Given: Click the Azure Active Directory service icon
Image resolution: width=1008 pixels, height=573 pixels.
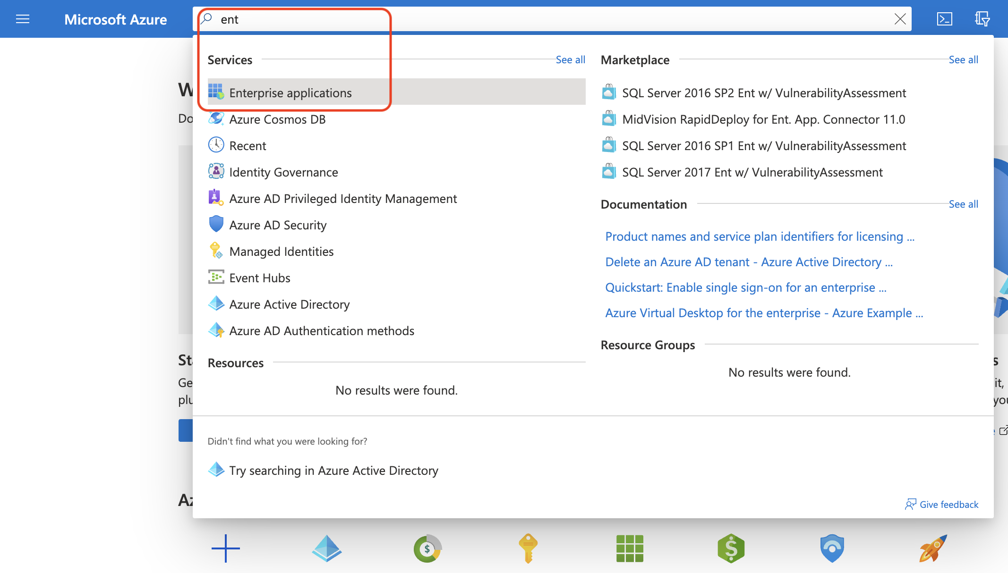Looking at the screenshot, I should pyautogui.click(x=216, y=303).
